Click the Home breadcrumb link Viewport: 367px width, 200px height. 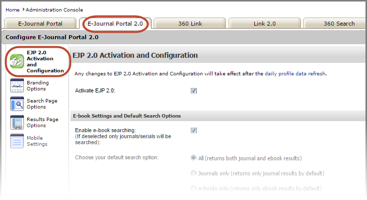[x=13, y=10]
